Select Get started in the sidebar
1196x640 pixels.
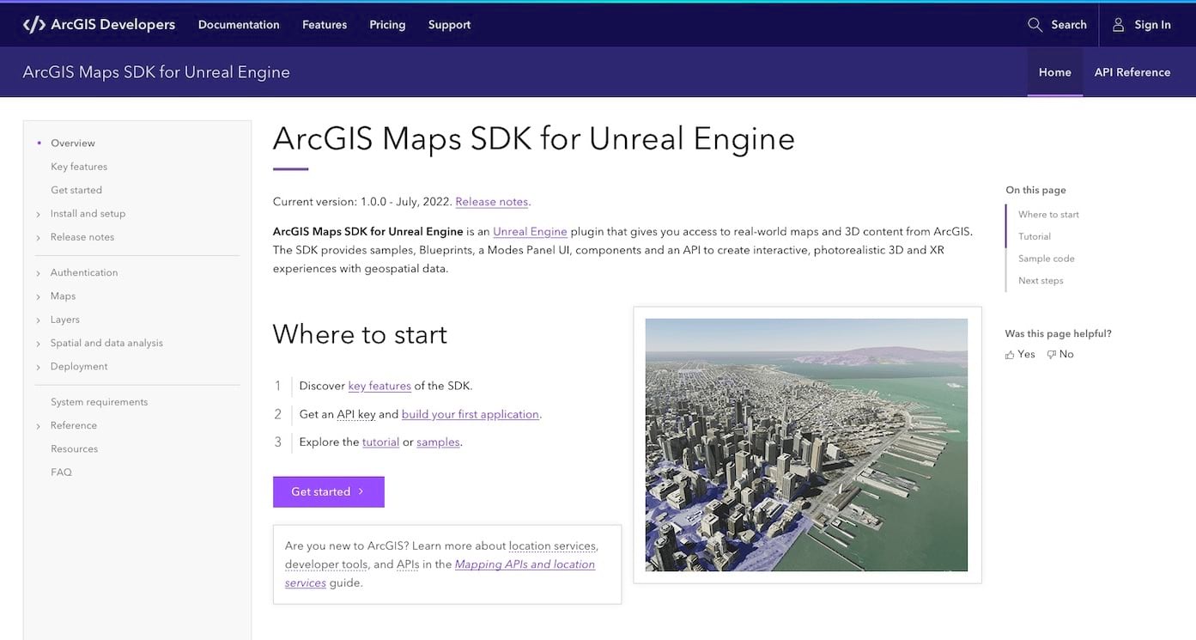pos(76,190)
